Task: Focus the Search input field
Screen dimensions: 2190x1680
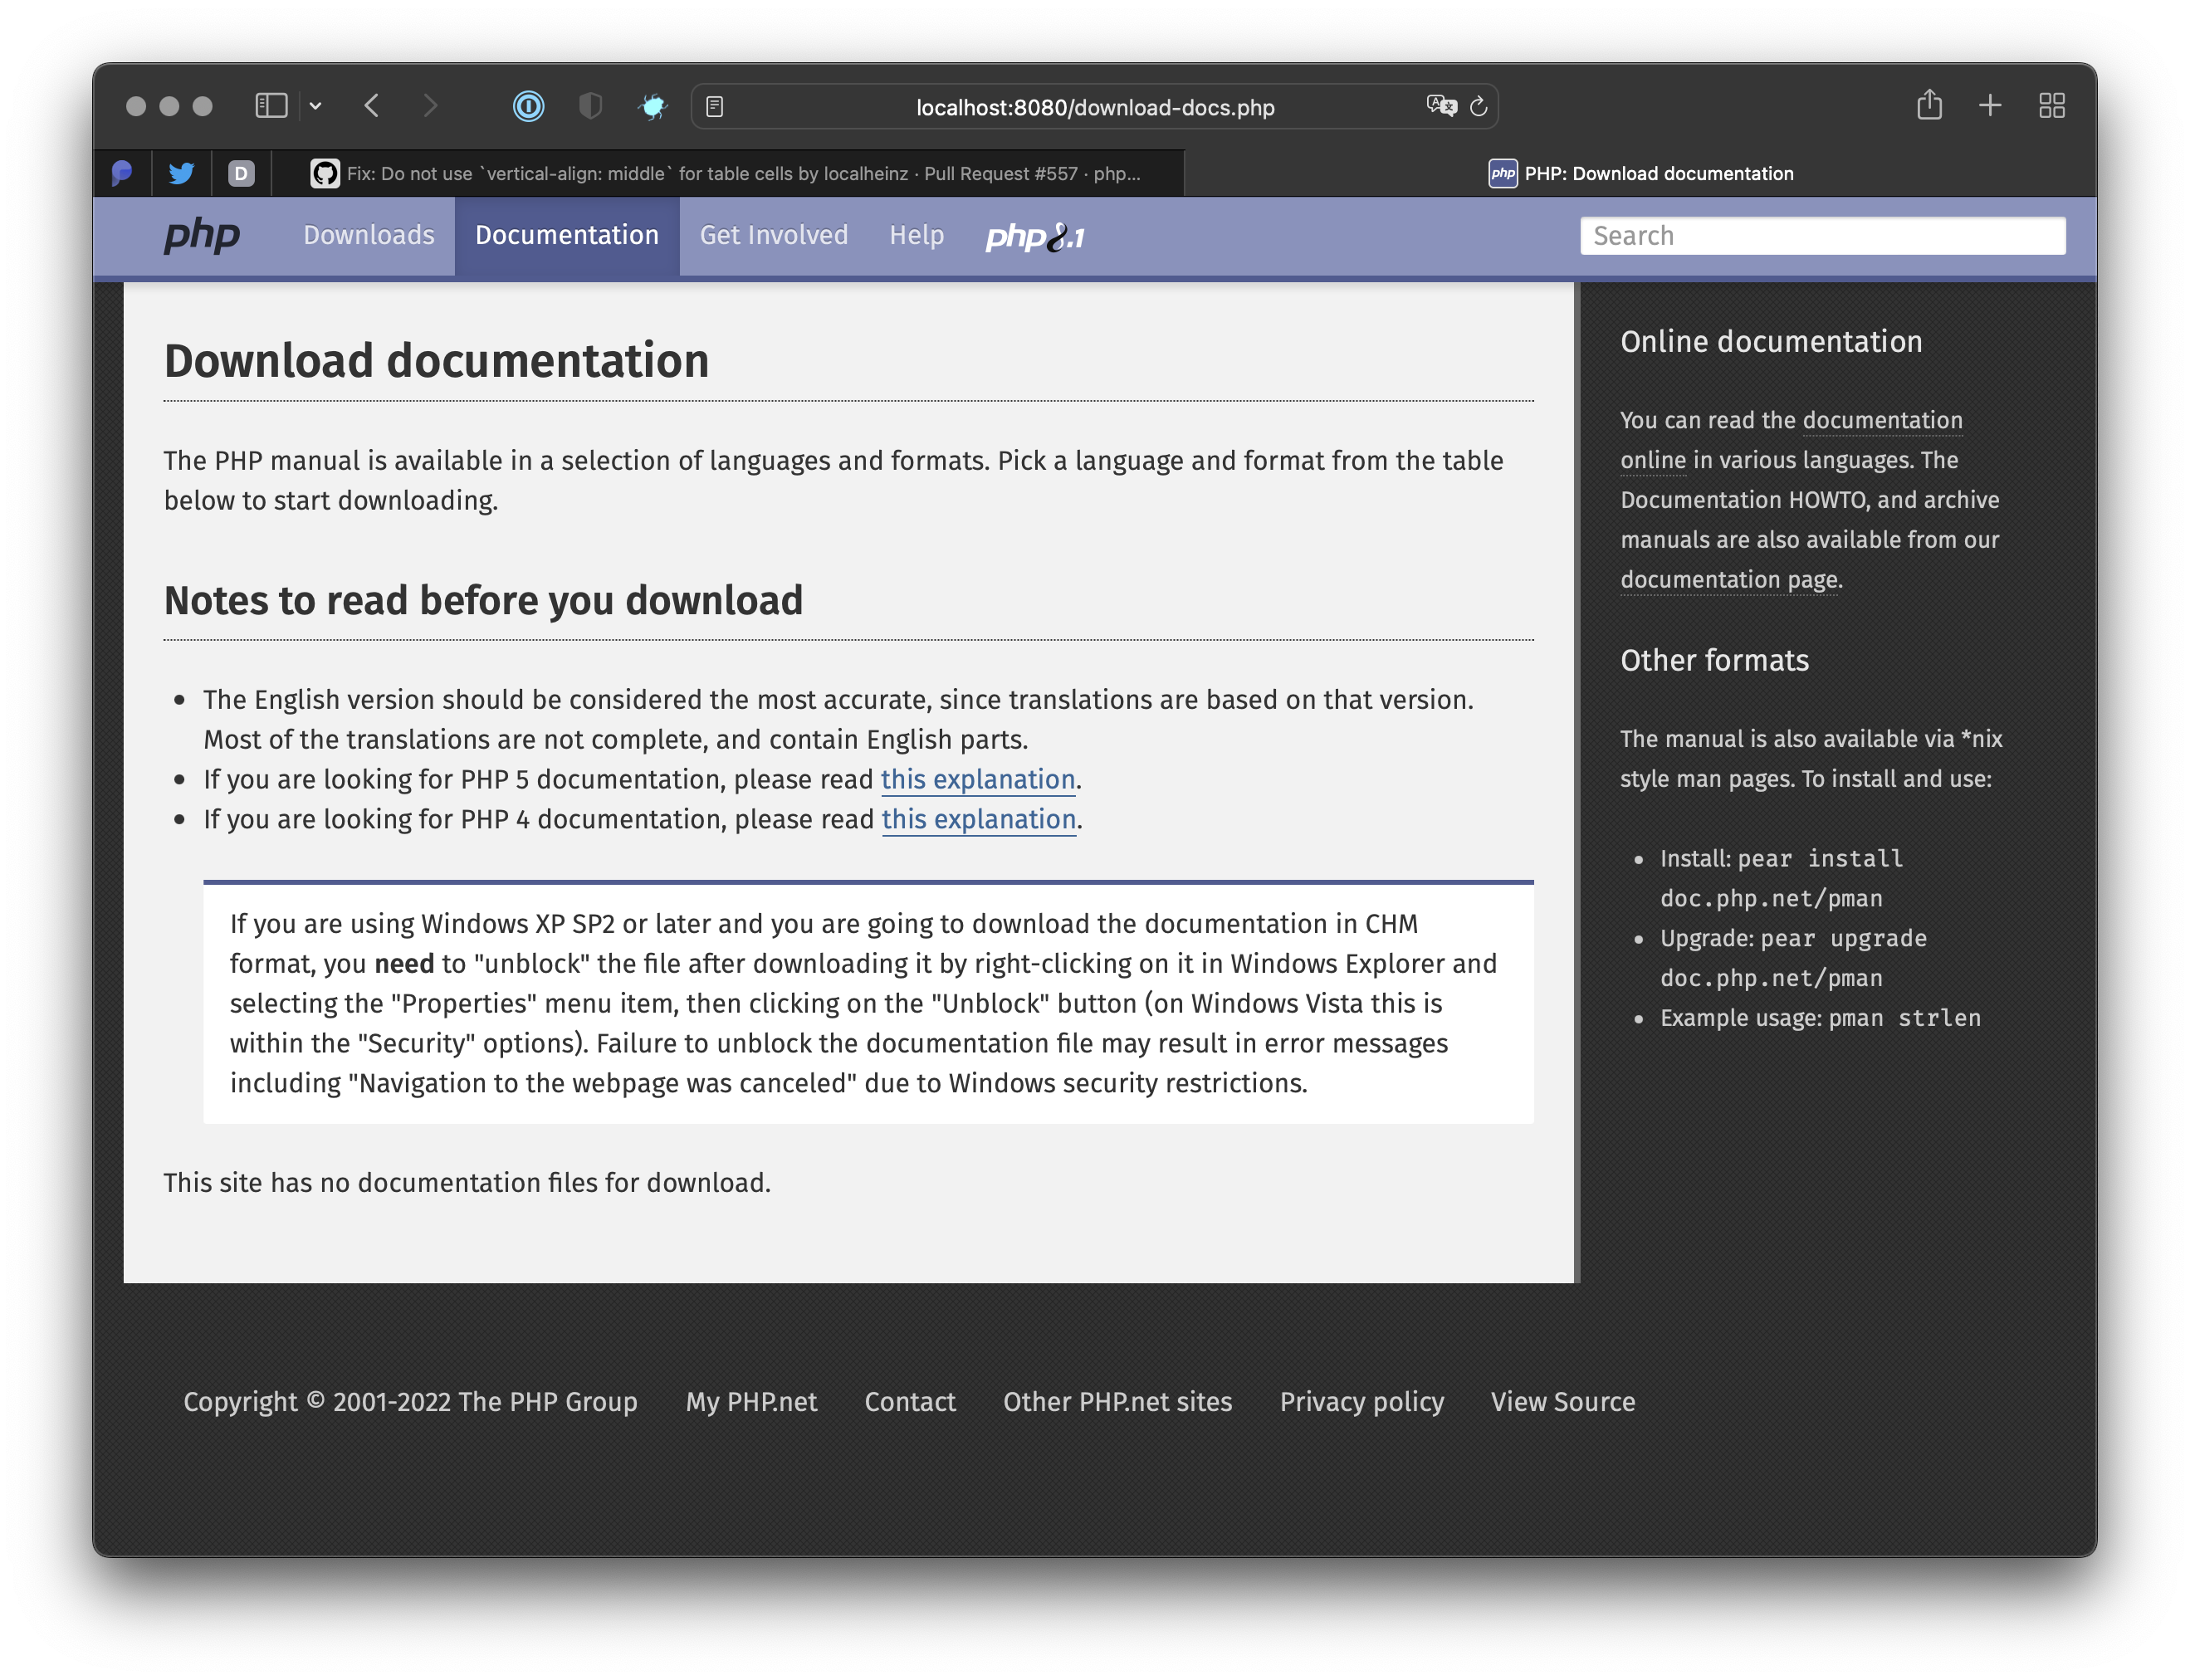Action: pyautogui.click(x=1822, y=236)
